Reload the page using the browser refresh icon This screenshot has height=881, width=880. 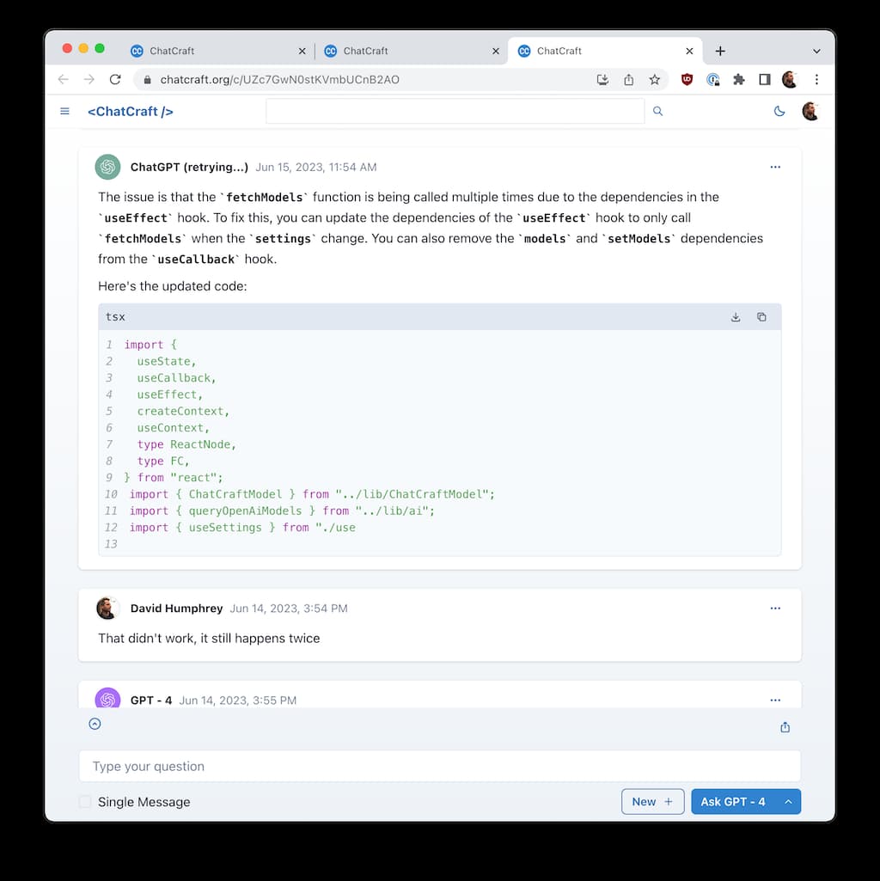pyautogui.click(x=115, y=79)
